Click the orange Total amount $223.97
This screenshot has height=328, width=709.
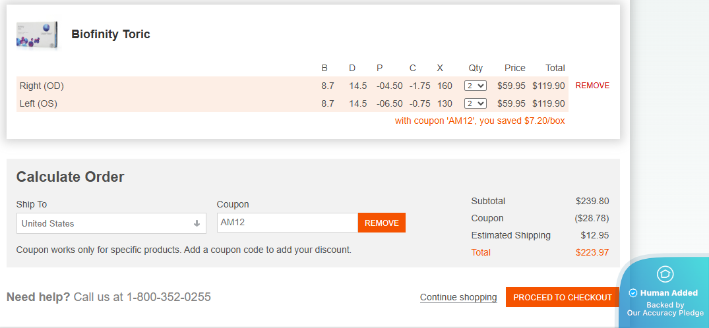click(592, 252)
